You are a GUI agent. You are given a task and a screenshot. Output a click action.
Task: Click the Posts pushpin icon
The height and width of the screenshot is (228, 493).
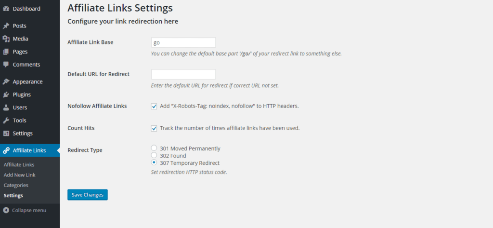[6, 26]
